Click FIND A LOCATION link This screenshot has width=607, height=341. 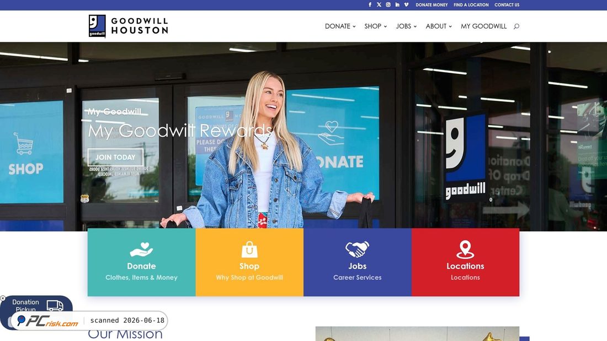[x=471, y=5]
